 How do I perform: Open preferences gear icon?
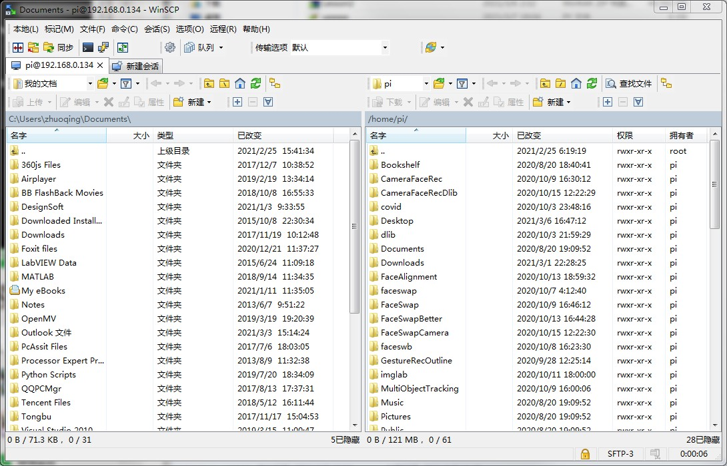tap(170, 47)
